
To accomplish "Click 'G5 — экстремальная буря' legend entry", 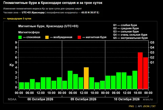I will coord(130,38).
